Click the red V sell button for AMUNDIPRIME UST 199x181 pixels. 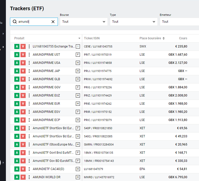(x=23, y=55)
